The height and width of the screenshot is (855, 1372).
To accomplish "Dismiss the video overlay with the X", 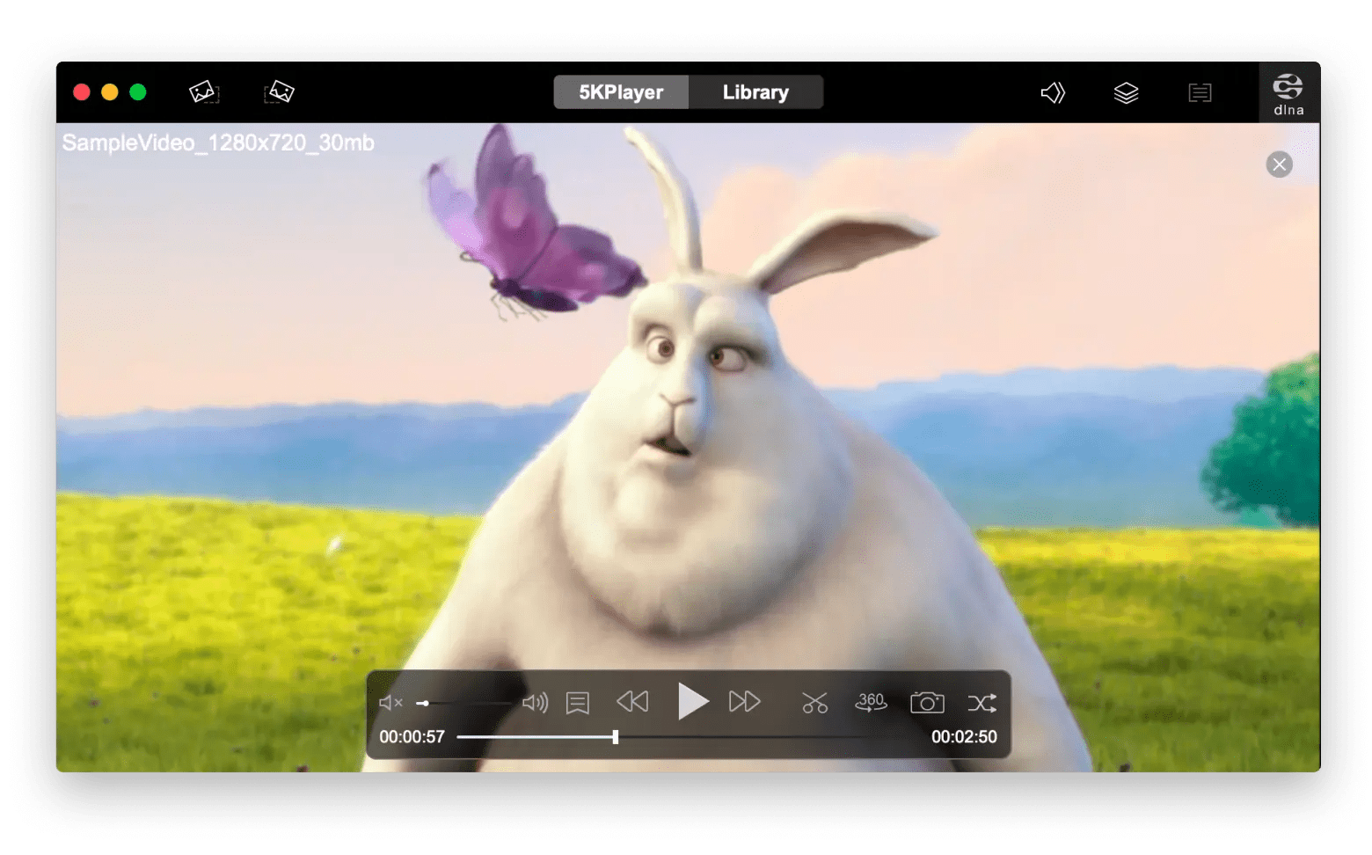I will tap(1279, 164).
